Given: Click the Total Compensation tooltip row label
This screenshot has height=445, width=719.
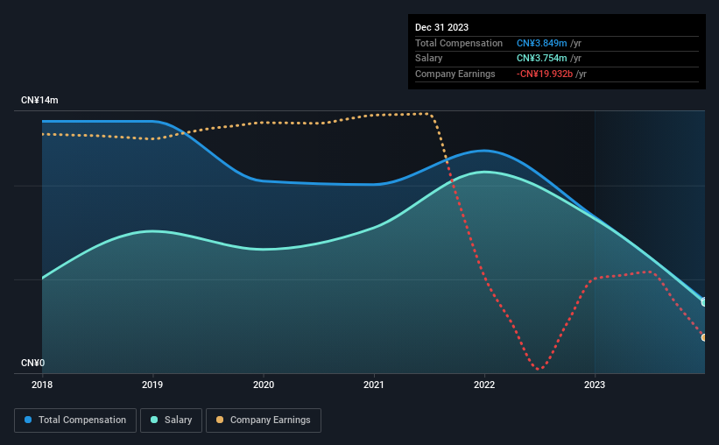Looking at the screenshot, I should point(459,43).
